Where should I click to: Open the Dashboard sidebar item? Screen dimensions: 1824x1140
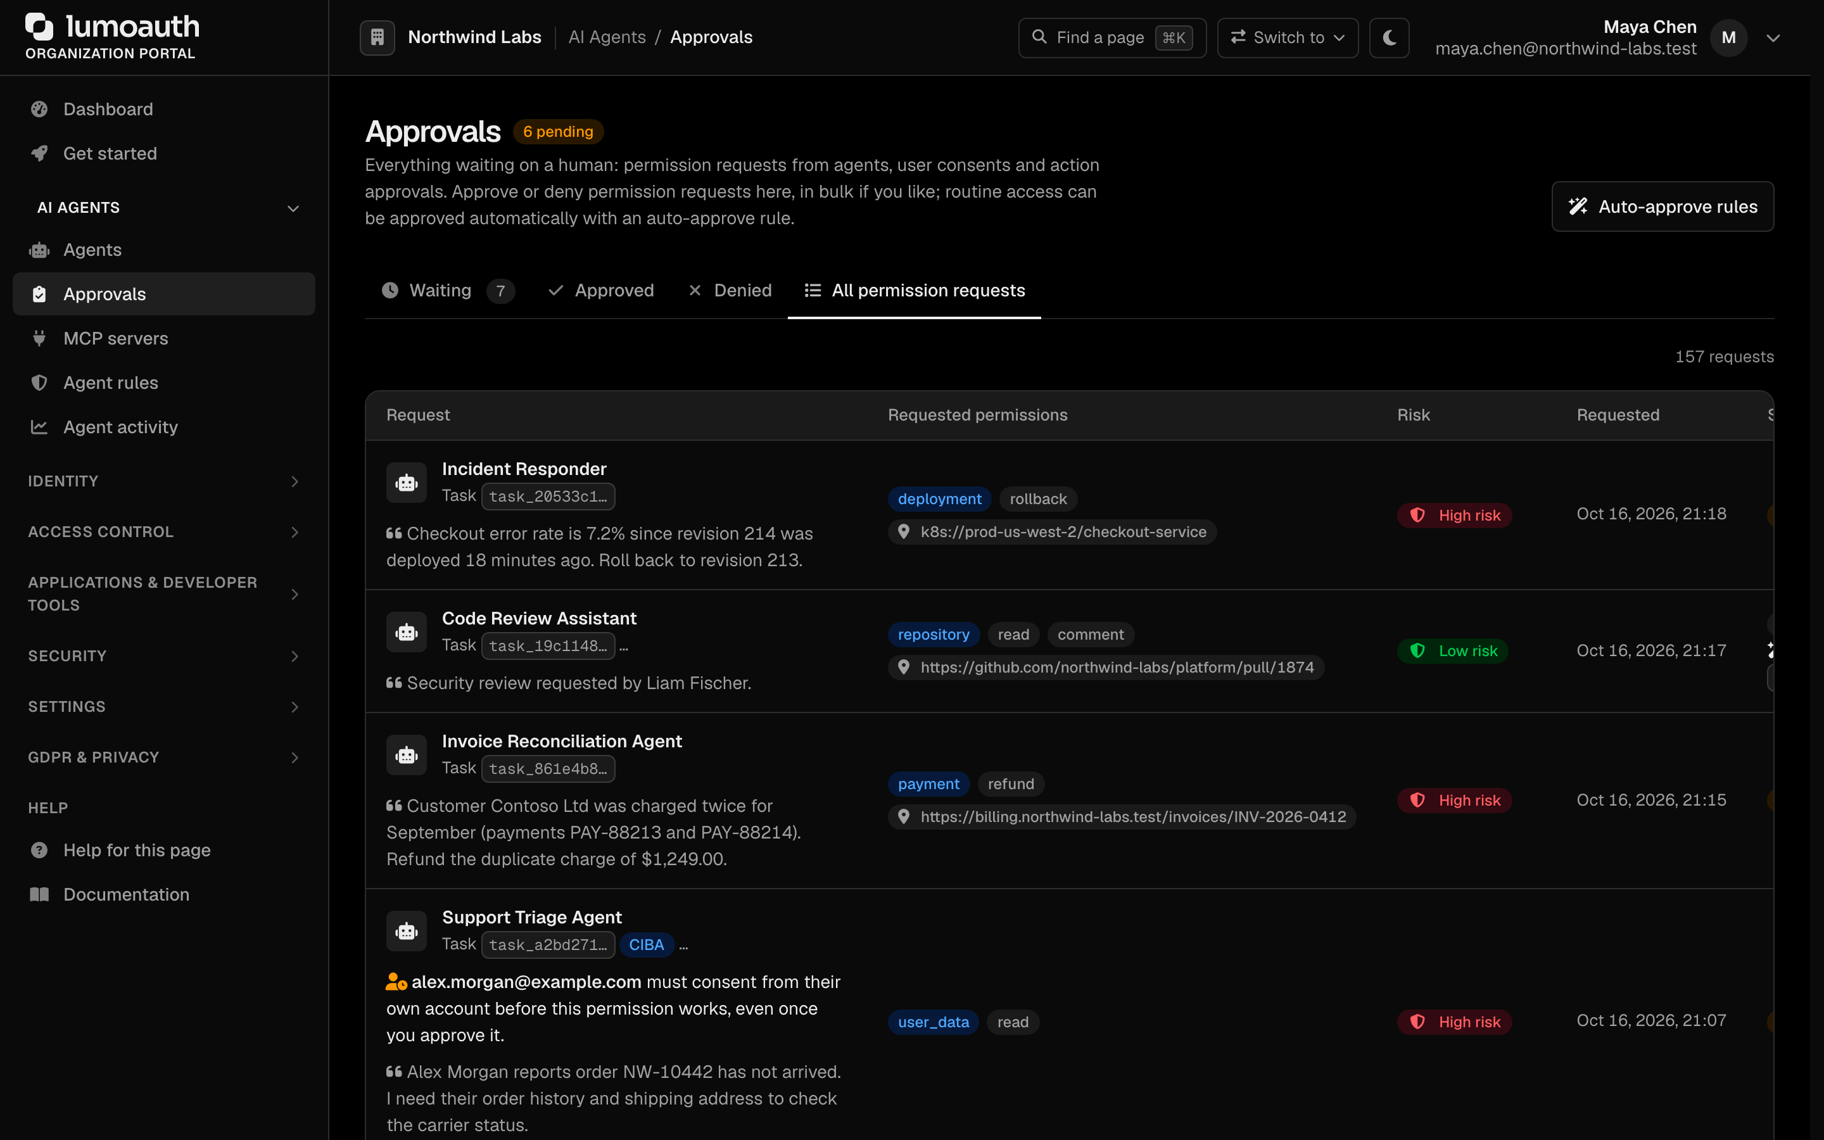point(163,110)
